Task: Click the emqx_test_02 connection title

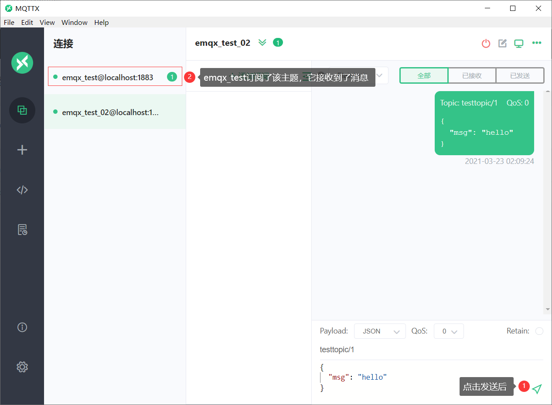Action: coord(223,43)
